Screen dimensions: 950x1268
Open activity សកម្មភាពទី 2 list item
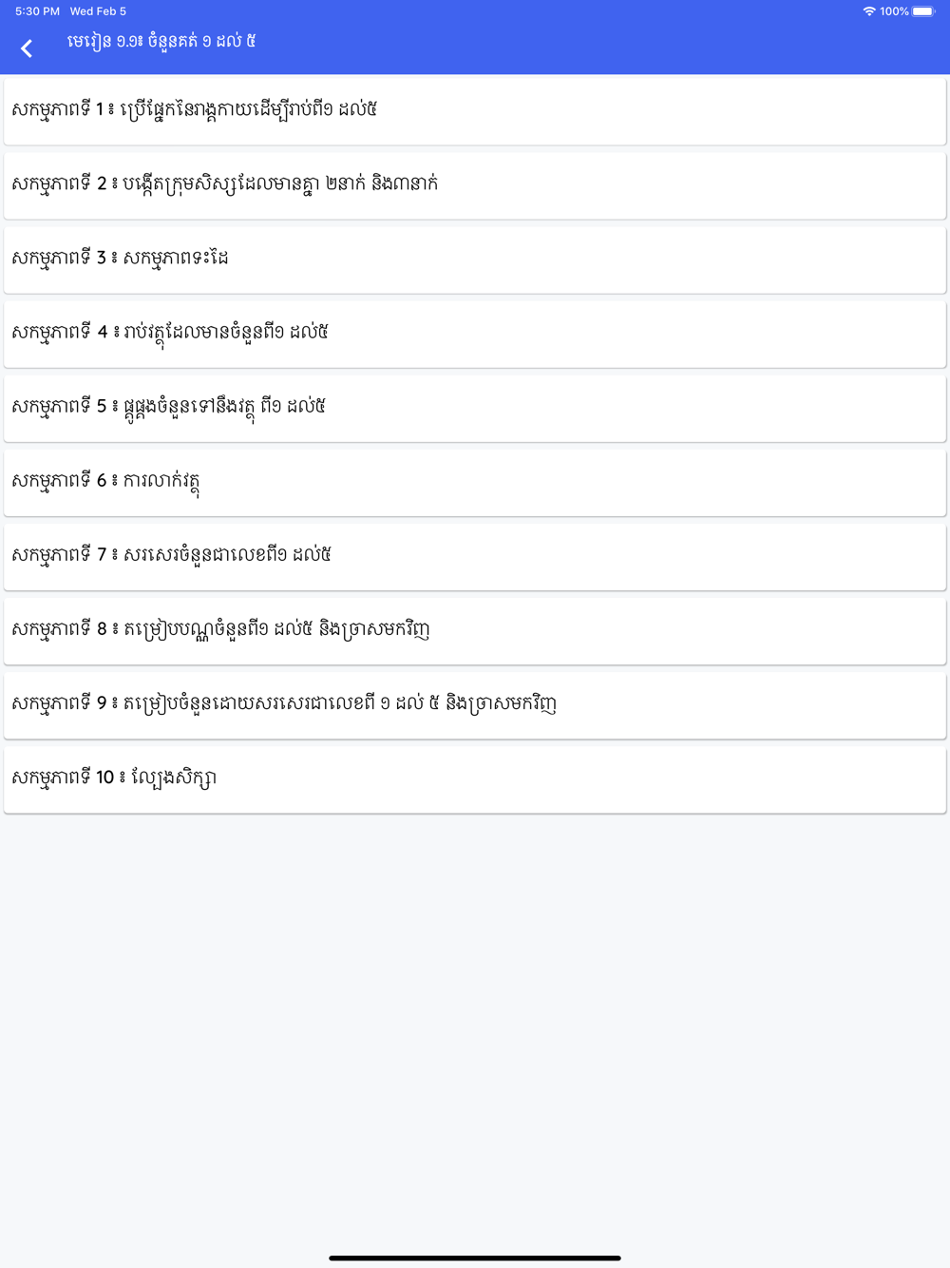click(x=475, y=185)
